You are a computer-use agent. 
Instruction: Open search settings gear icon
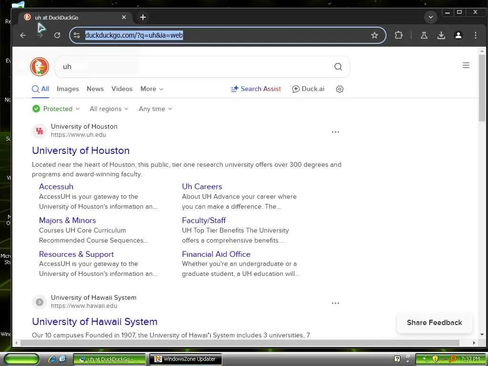[x=339, y=89]
